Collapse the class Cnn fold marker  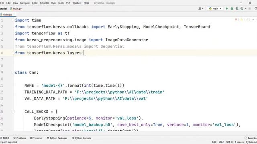click(13, 72)
